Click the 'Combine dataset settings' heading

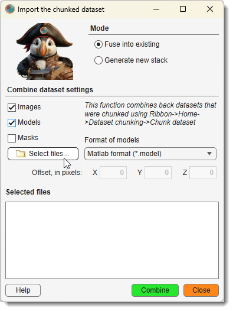coord(50,90)
